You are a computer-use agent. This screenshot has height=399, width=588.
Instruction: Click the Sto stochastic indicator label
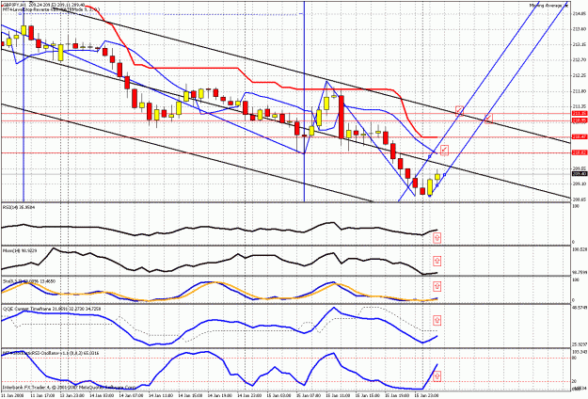click(29, 280)
